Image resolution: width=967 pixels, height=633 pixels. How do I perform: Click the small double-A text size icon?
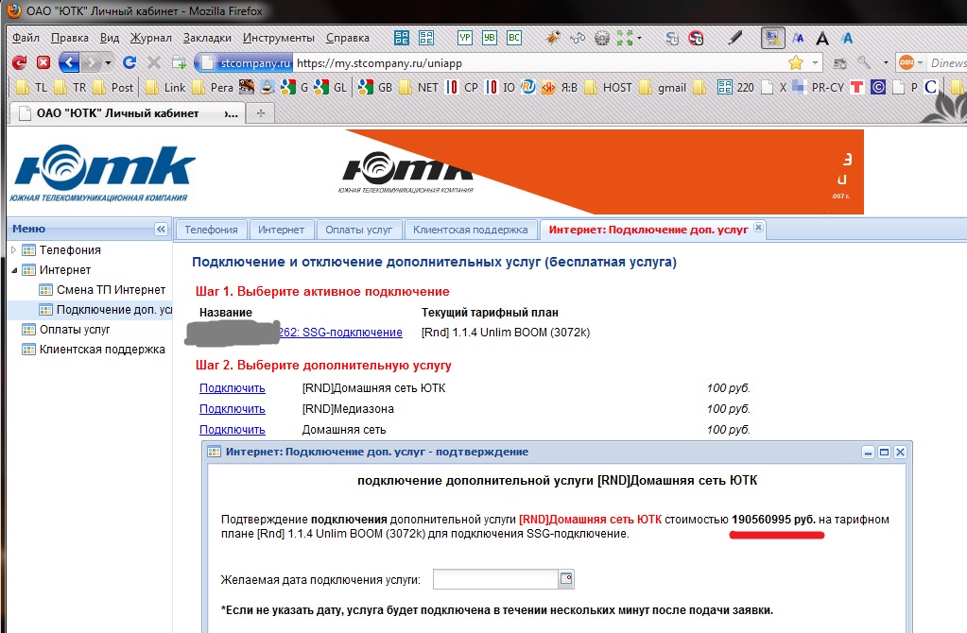[798, 38]
